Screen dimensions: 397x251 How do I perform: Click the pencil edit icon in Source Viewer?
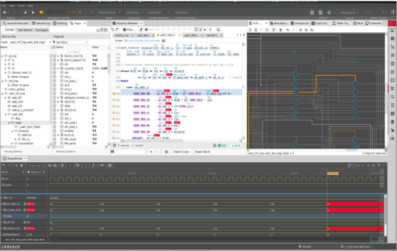click(141, 30)
